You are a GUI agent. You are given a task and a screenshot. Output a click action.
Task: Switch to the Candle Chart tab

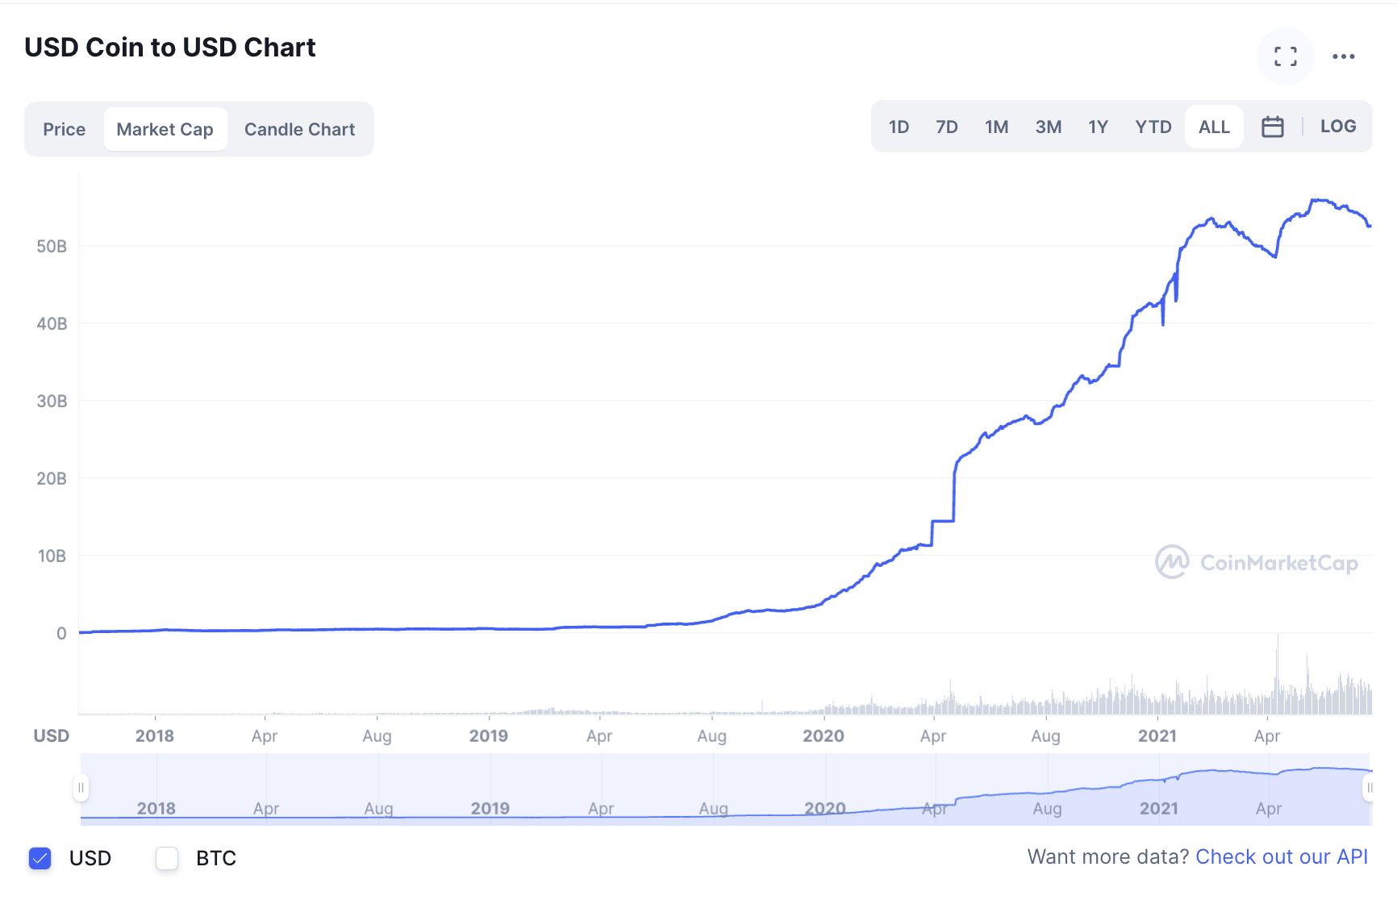tap(299, 129)
